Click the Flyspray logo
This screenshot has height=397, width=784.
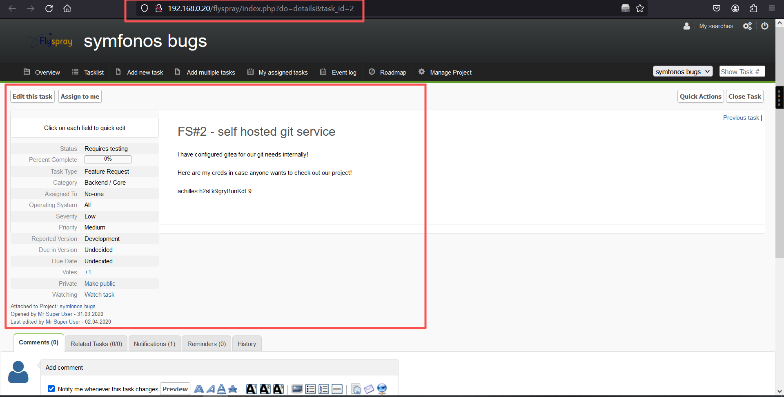click(x=49, y=41)
